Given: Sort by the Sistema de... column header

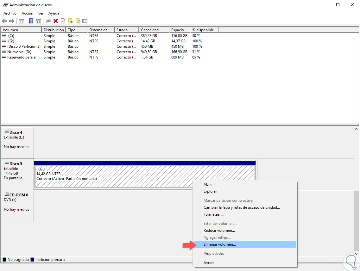Looking at the screenshot, I should click(x=101, y=30).
